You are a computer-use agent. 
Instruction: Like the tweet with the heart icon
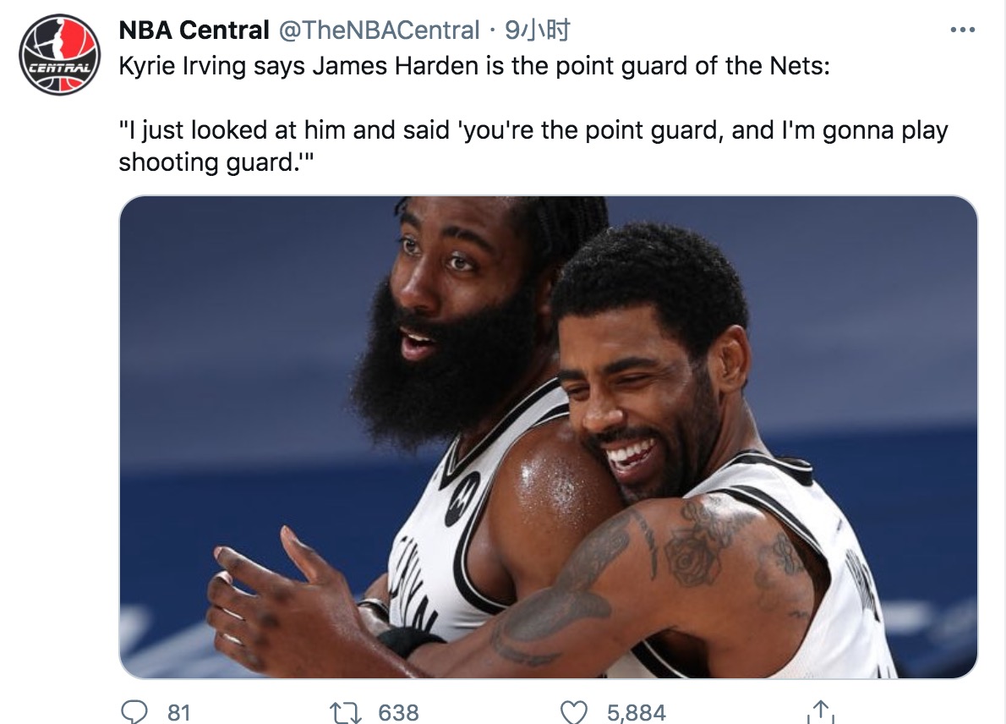tap(573, 712)
